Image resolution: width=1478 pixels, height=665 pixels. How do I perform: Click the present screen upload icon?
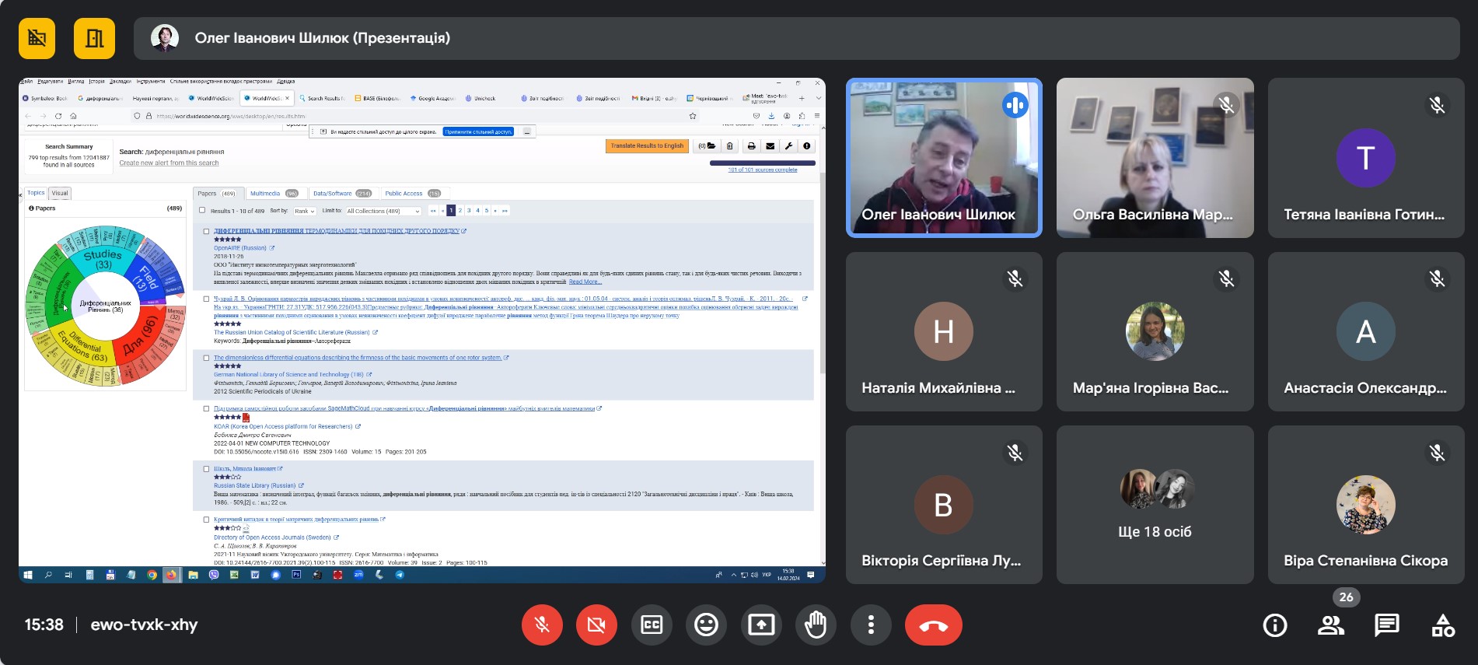[x=761, y=625]
